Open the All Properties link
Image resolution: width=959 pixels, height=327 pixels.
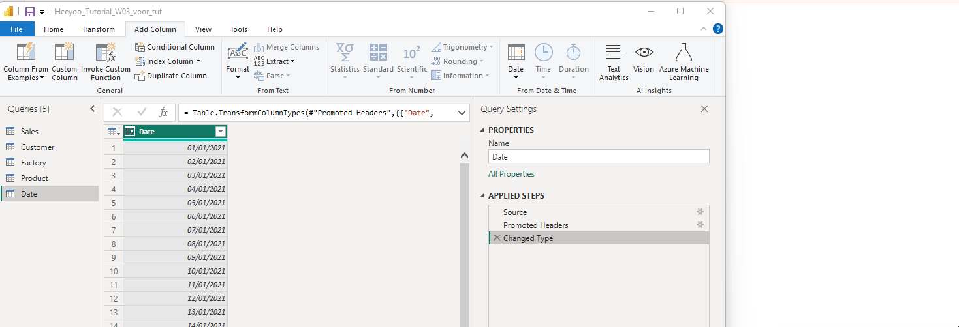(x=511, y=174)
